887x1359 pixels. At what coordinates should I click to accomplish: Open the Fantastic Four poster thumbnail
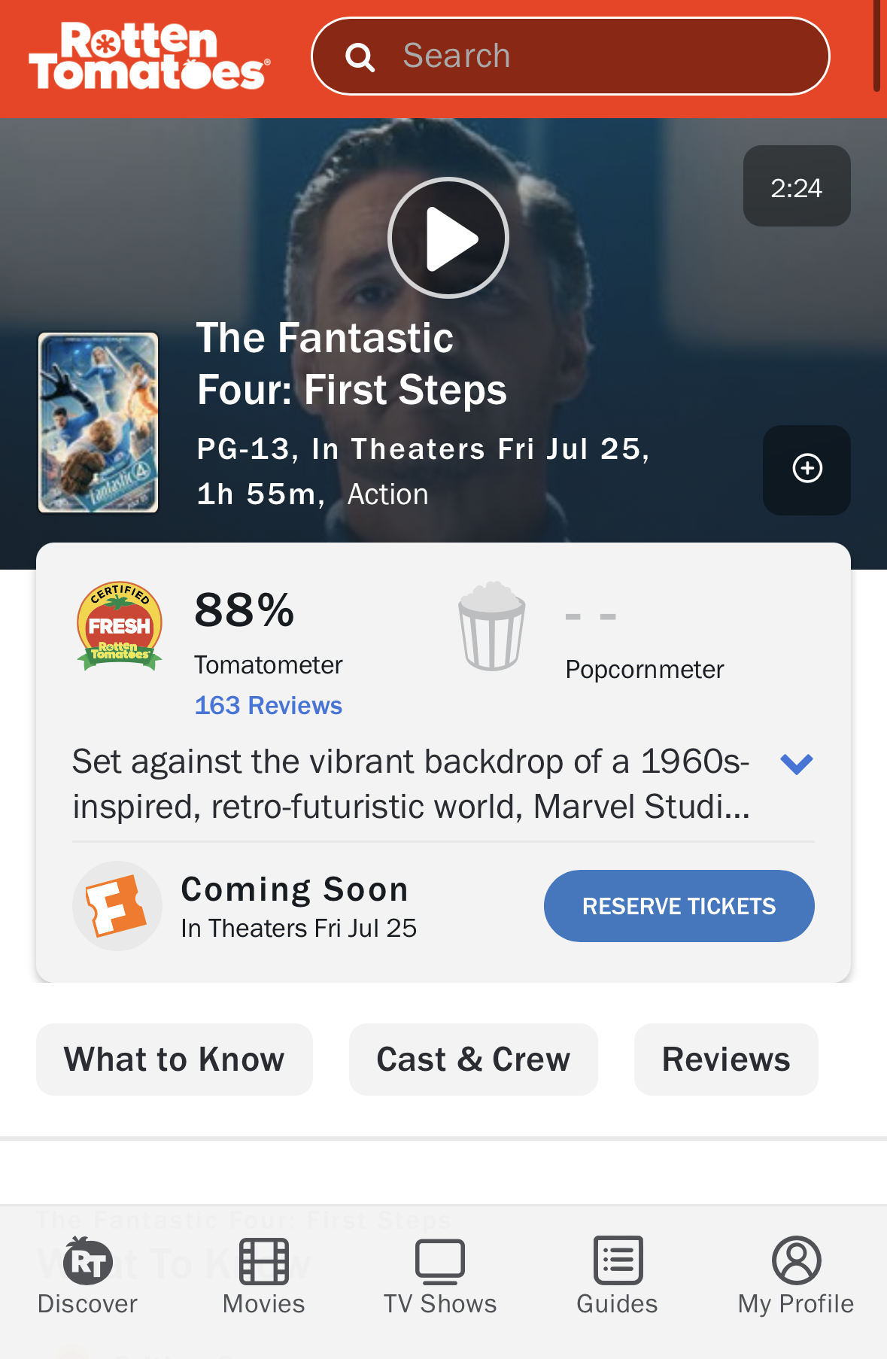(99, 423)
